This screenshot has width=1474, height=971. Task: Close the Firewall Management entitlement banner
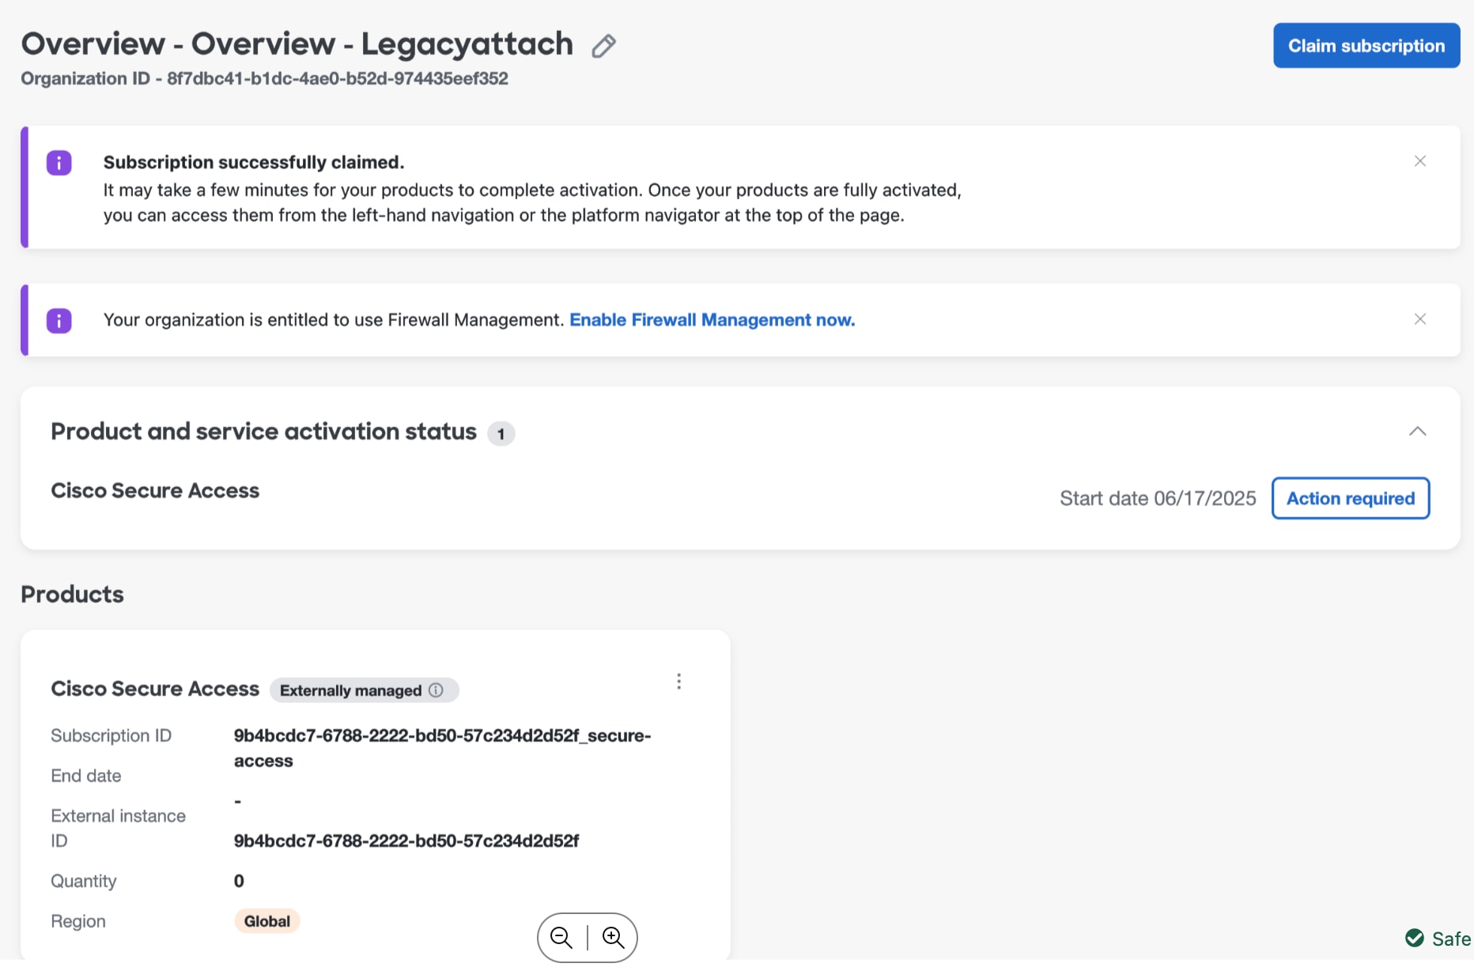[1420, 319]
